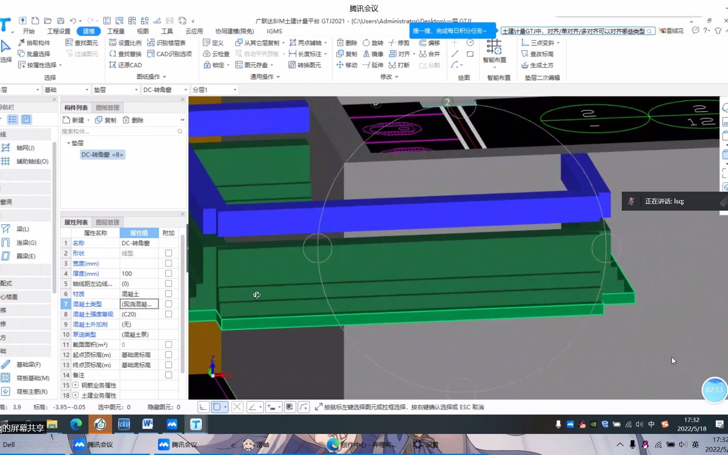728x455 pixels.
Task: Select the 镜像 mirror tool
Action: tap(373, 54)
